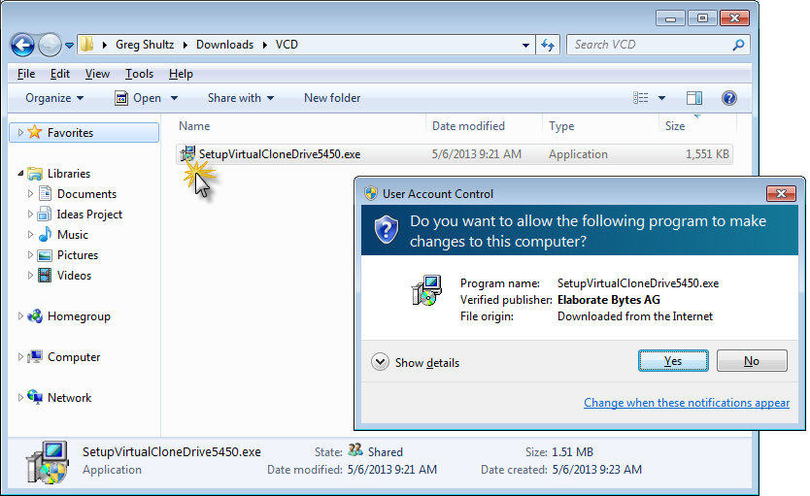This screenshot has width=810, height=496.
Task: Click the installer program icon in UAC dialog
Action: pyautogui.click(x=426, y=290)
